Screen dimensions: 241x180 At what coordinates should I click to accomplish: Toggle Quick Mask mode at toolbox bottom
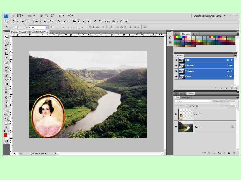[6, 141]
